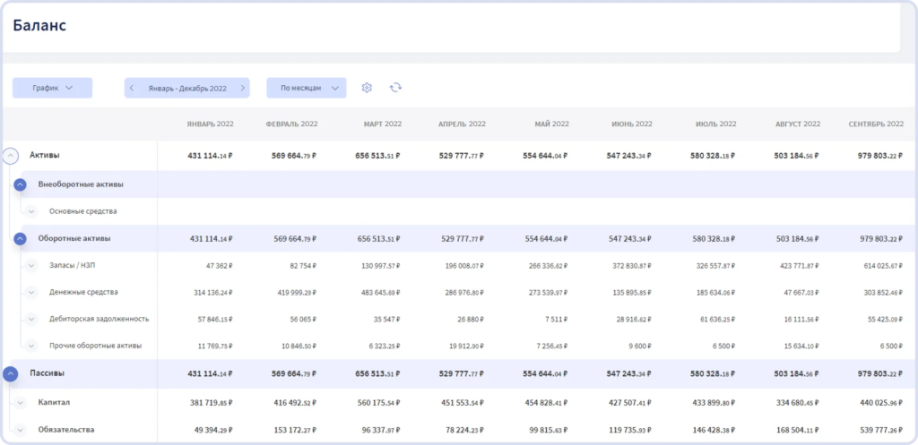Select the Запасы / НЗП label

coord(71,266)
